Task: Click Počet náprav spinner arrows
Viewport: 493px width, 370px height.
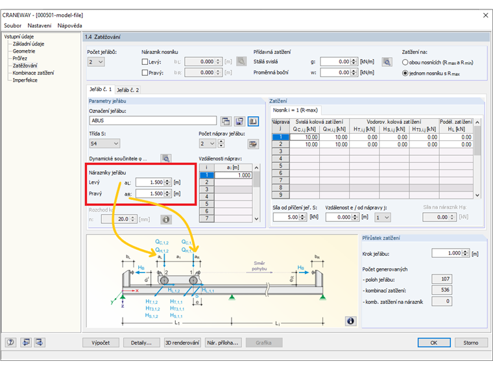Action: [221, 144]
